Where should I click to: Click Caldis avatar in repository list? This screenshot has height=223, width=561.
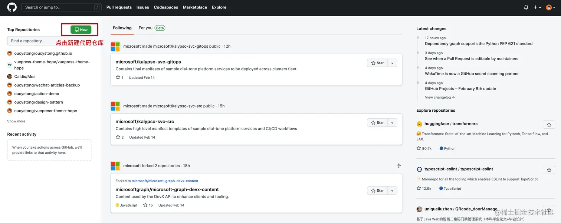coord(10,77)
